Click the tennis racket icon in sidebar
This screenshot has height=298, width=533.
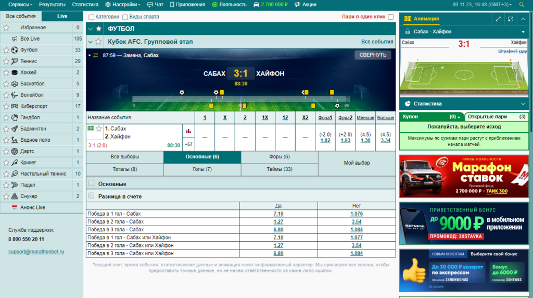15,61
